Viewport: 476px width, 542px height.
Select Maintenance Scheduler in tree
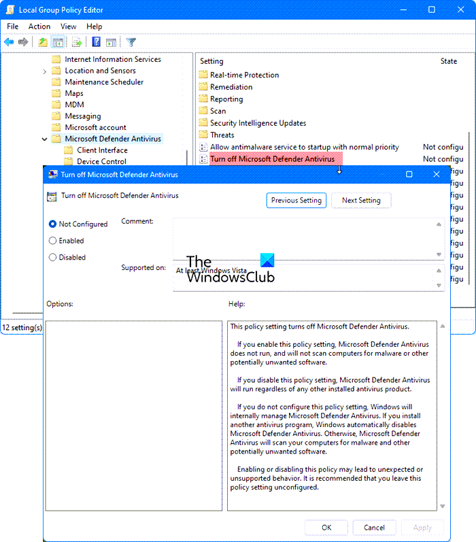click(104, 82)
